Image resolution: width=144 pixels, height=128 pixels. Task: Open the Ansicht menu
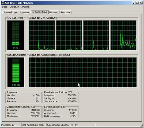point(25,7)
